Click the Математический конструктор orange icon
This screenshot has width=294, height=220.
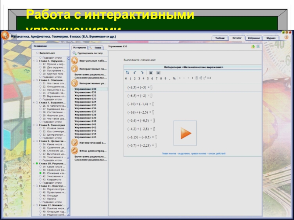(75, 143)
